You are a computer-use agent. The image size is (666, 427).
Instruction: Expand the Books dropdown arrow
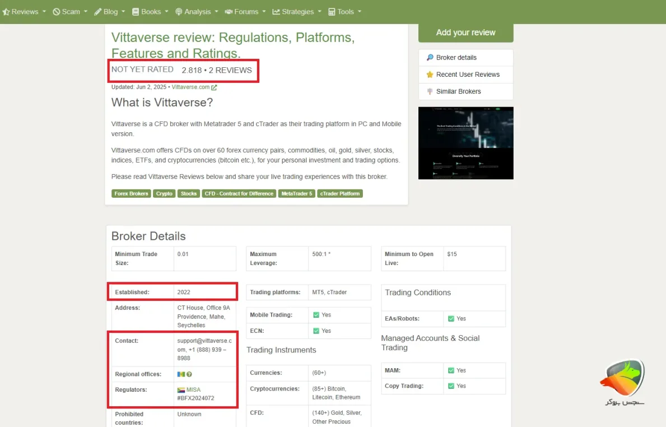pyautogui.click(x=166, y=11)
